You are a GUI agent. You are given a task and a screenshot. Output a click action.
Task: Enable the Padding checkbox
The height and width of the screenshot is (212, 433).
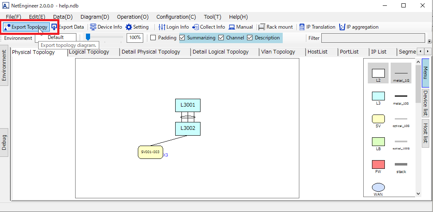153,38
